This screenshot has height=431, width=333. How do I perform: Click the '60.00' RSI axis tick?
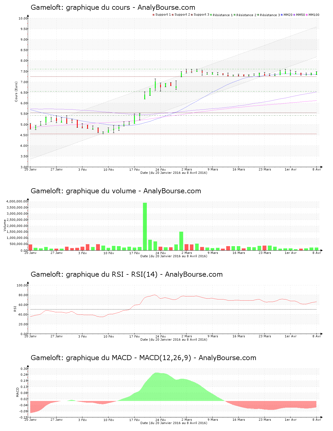pos(23,305)
